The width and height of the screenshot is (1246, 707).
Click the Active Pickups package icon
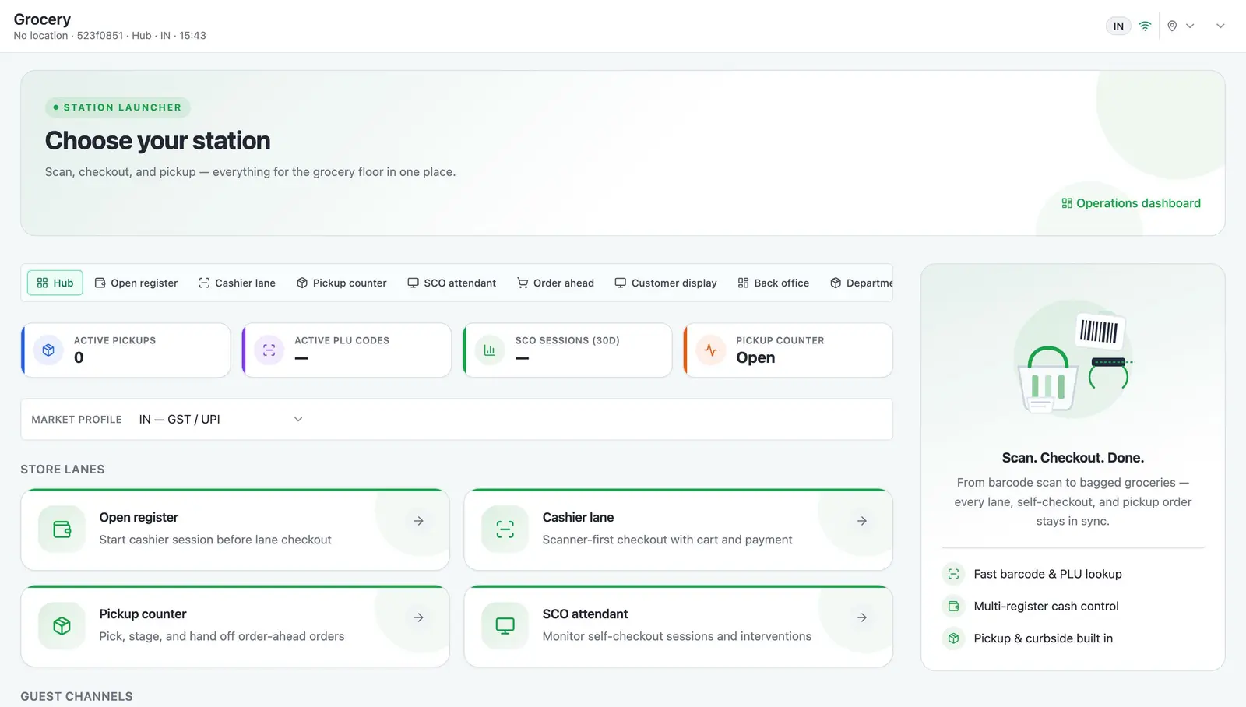click(48, 350)
